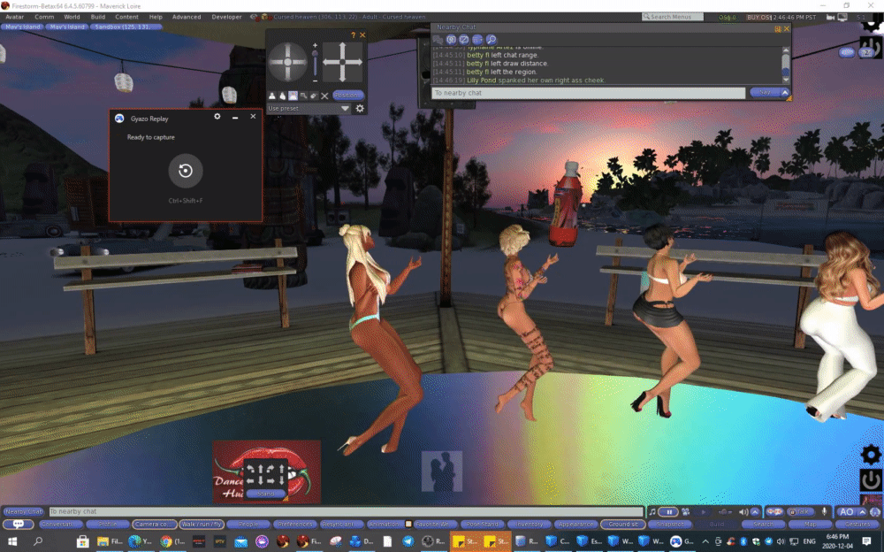Viewport: 884px width, 552px height.
Task: Open the Developer menu
Action: [226, 17]
